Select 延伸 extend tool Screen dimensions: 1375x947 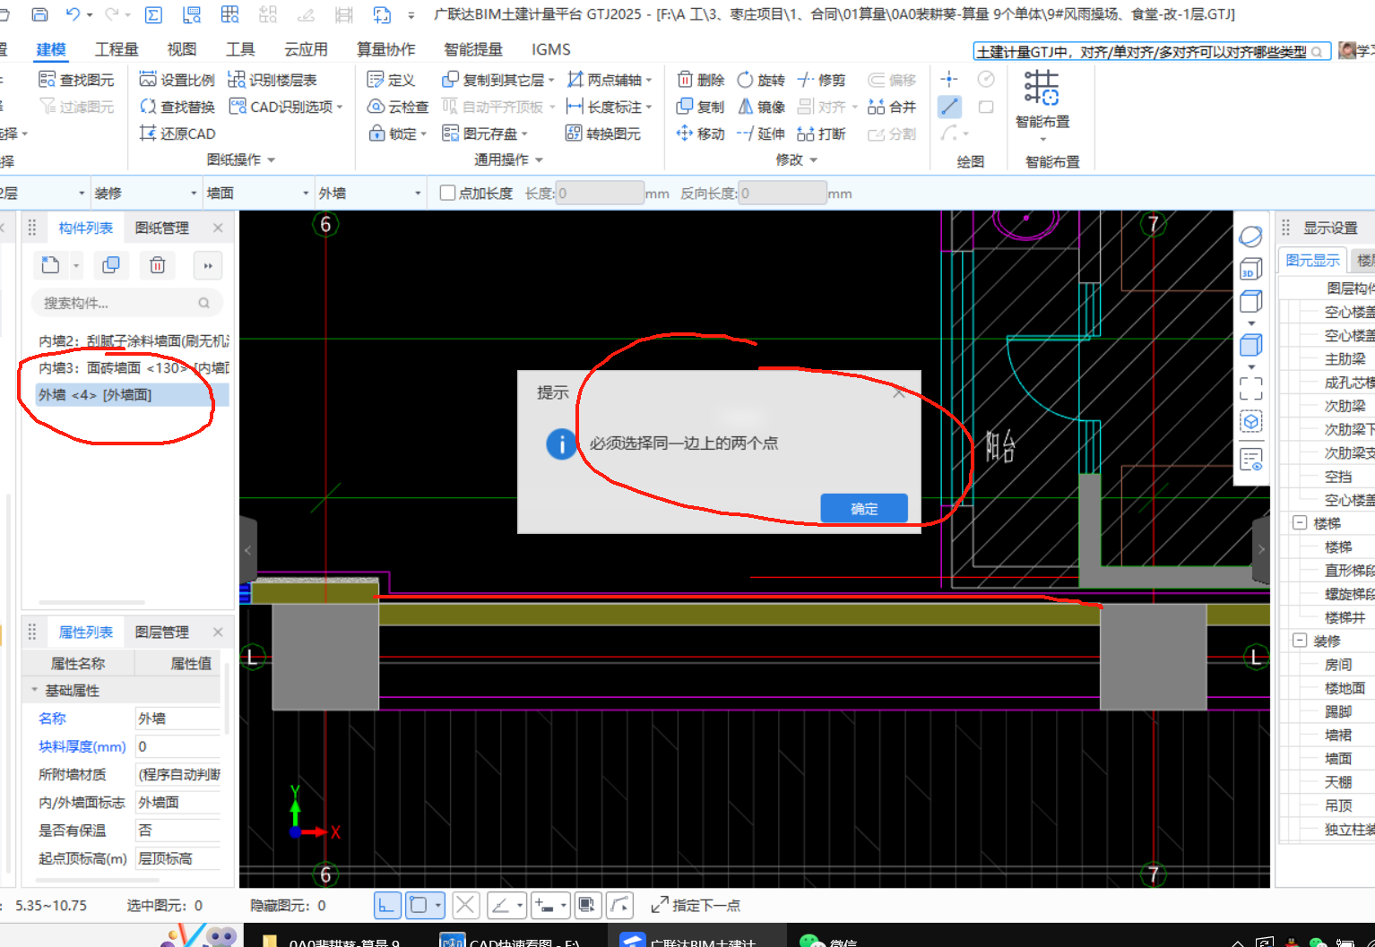pos(761,133)
